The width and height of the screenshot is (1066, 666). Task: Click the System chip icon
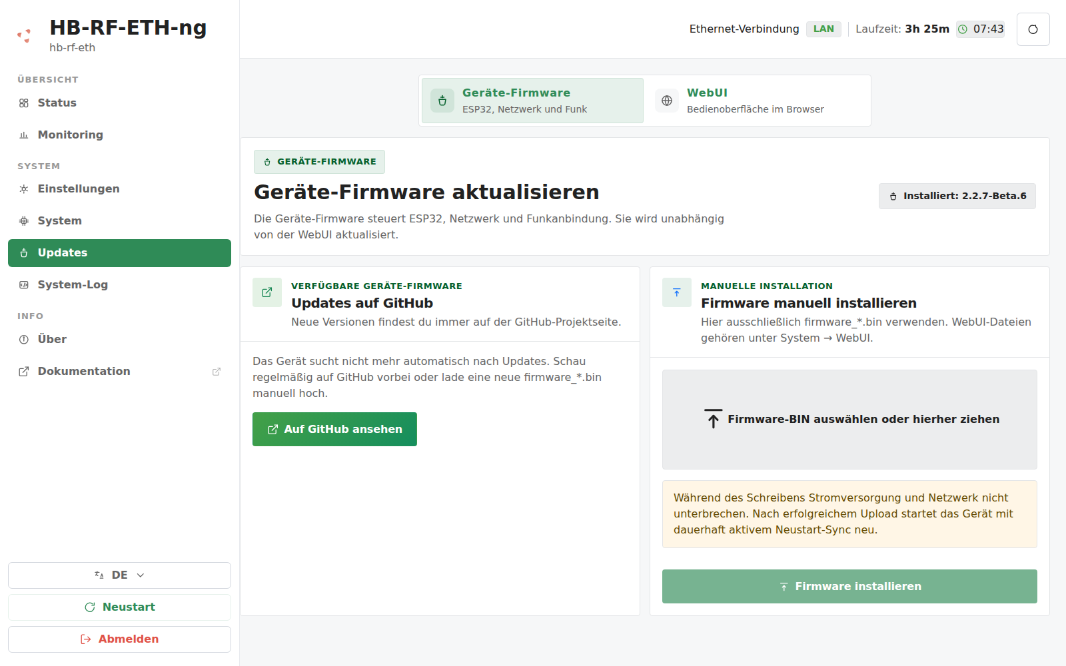click(24, 221)
